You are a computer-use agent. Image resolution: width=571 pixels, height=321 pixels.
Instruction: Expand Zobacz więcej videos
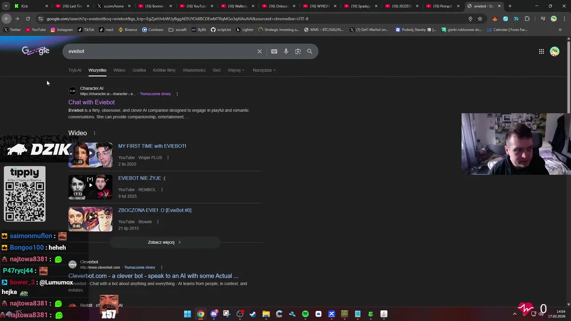coord(165,242)
